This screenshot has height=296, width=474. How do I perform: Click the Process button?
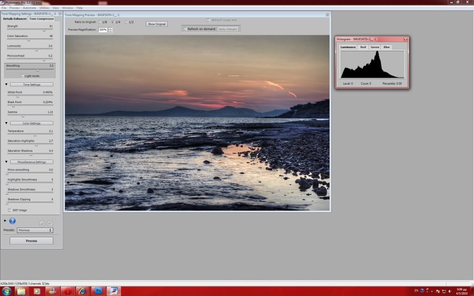click(31, 241)
